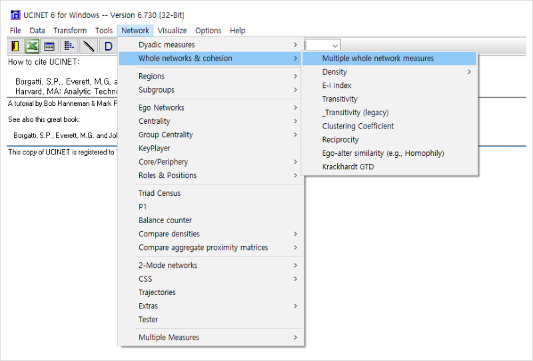533x361 pixels.
Task: Expand the Multiple Measures submenu
Action: pyautogui.click(x=211, y=337)
